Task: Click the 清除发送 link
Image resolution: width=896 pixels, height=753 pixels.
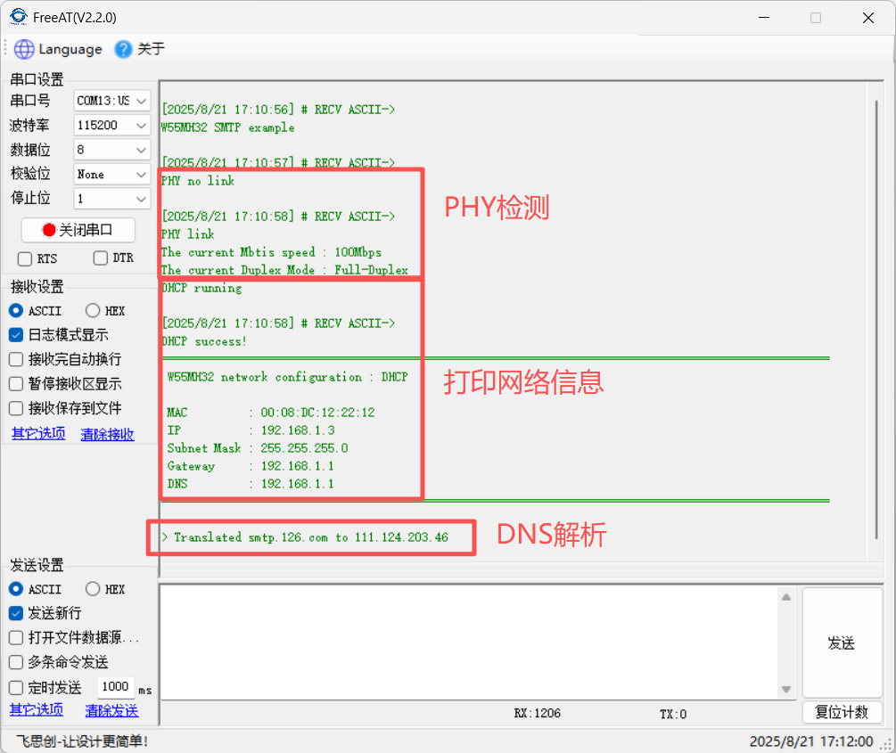Action: 111,711
